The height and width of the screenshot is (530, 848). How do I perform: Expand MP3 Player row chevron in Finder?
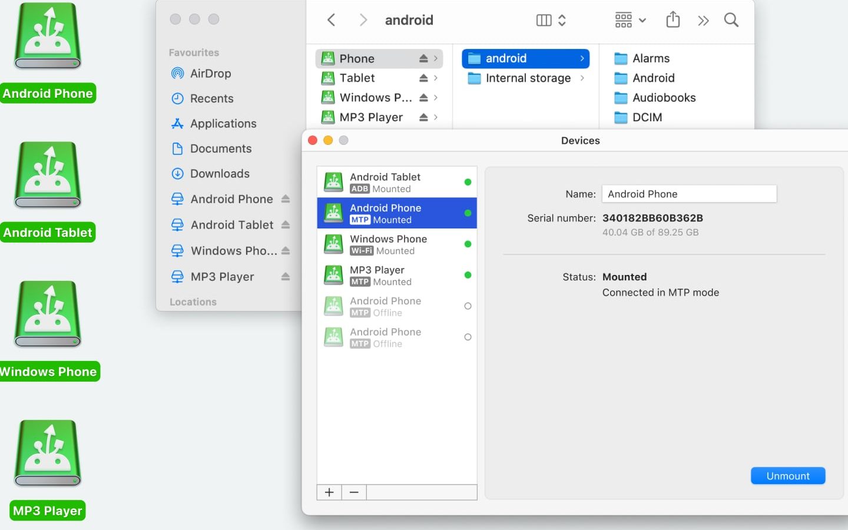pos(436,117)
